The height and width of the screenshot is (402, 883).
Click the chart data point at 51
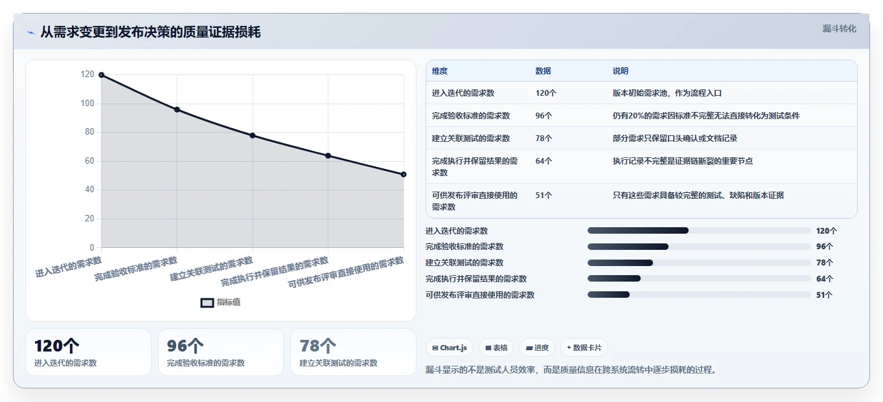click(404, 174)
